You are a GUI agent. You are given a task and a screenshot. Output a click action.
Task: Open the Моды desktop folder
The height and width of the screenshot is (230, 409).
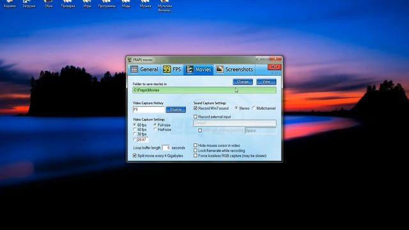pyautogui.click(x=126, y=4)
